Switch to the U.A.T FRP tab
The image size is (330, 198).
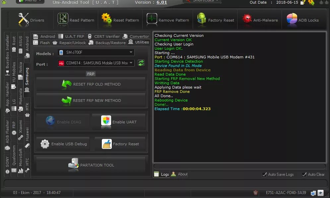coord(71,36)
